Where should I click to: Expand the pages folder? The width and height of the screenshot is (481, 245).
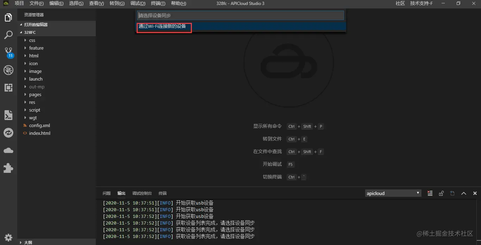coord(56,94)
